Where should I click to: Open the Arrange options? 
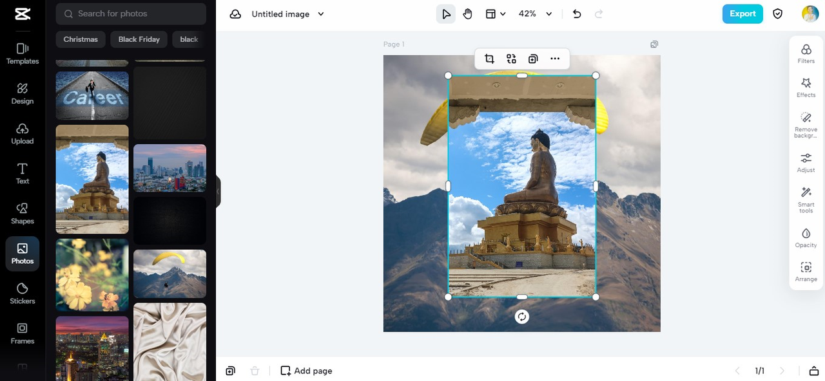pos(806,272)
